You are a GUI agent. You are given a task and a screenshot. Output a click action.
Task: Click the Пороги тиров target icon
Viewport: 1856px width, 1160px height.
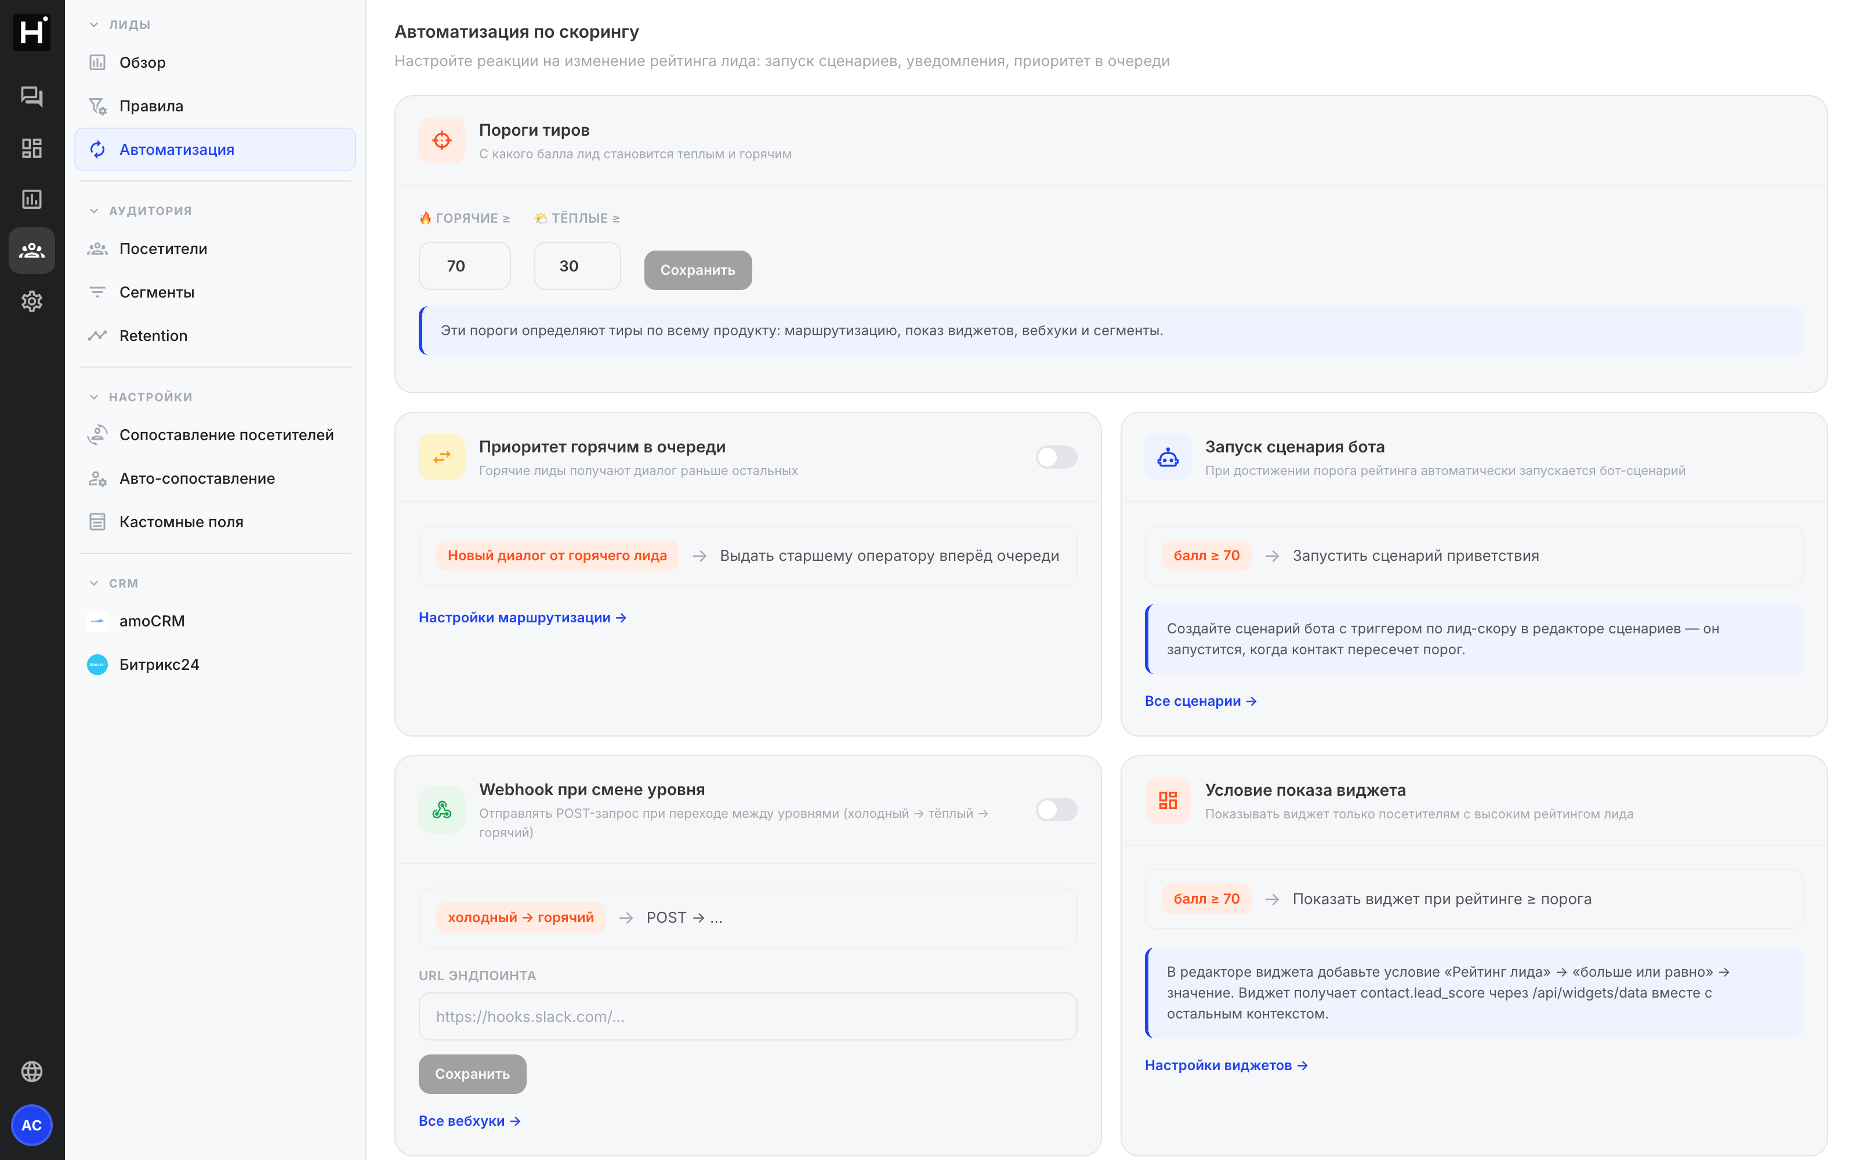click(442, 140)
